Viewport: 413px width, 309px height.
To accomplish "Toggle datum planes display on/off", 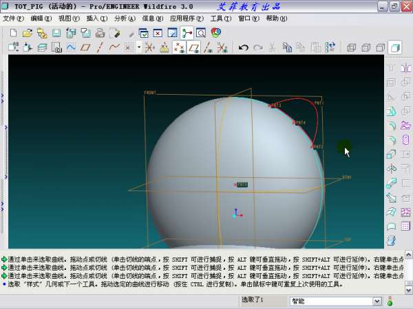I will [x=195, y=47].
